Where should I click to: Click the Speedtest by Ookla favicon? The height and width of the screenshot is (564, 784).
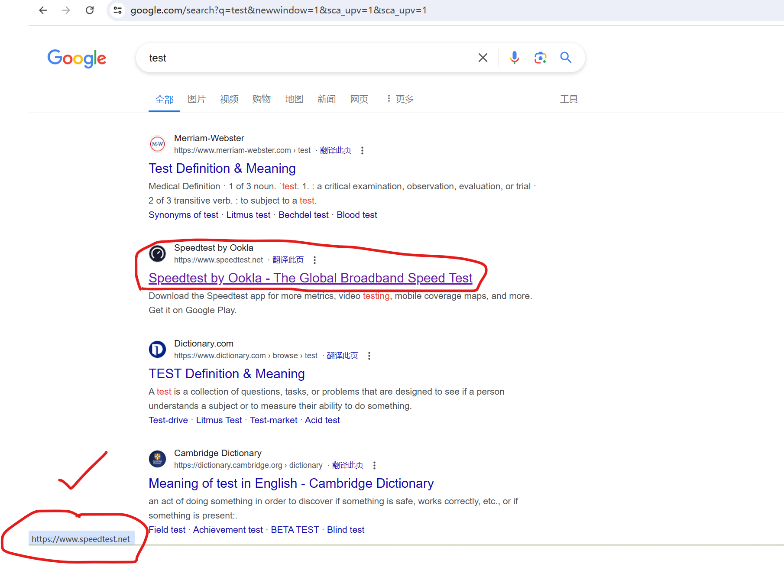[x=157, y=253]
